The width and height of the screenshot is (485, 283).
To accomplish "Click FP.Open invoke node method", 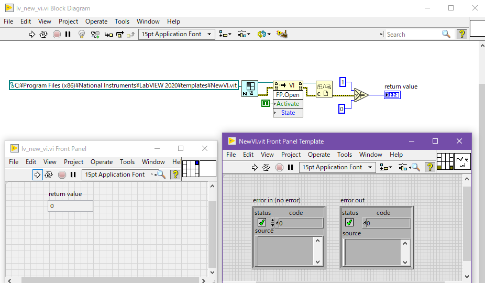I will [288, 95].
